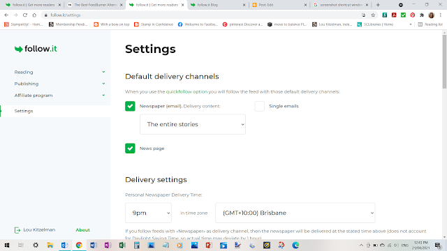Image resolution: width=447 pixels, height=251 pixels.
Task: Switch to 'The Best FeedBurner Altern' tab
Action: 94,5
